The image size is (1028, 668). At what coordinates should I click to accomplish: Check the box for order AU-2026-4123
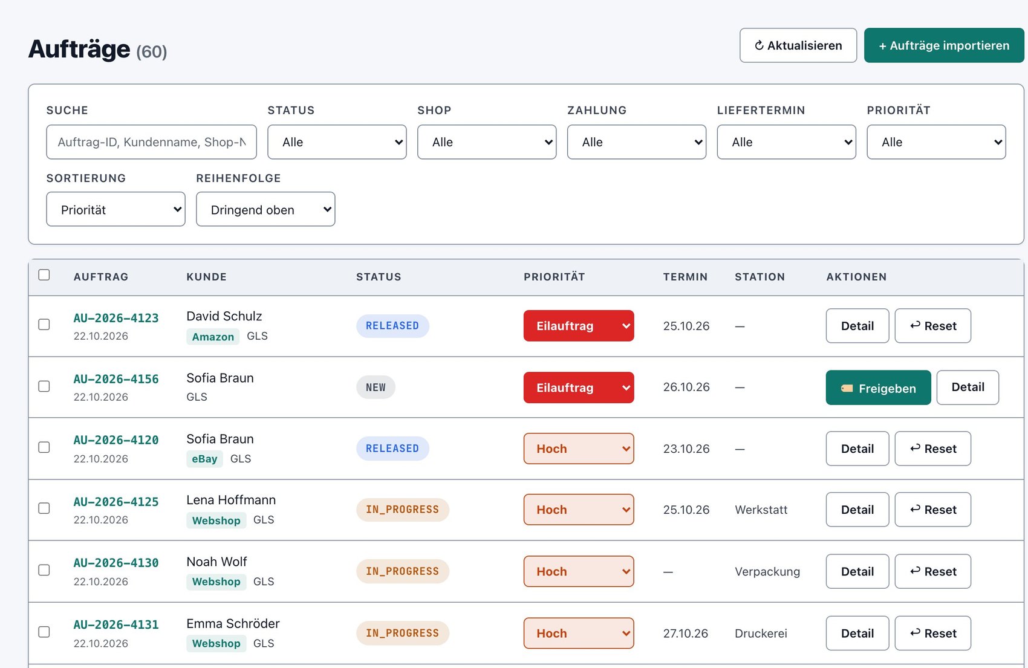44,325
